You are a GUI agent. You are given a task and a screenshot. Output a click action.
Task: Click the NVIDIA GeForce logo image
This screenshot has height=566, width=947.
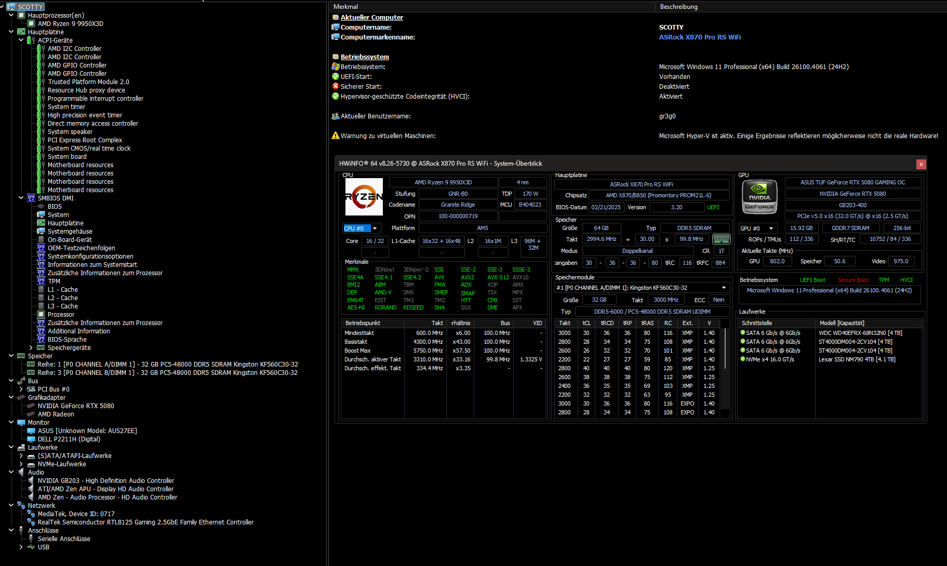pyautogui.click(x=759, y=197)
